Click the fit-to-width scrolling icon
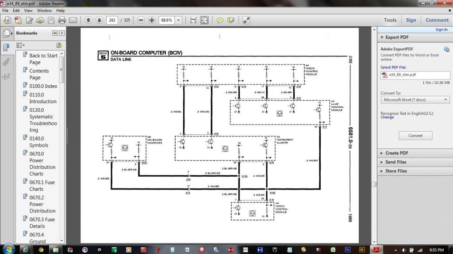The height and width of the screenshot is (254, 453). click(x=193, y=20)
